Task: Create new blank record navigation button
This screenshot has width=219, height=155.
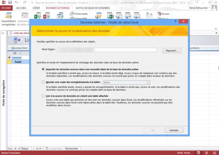Action: point(41,148)
